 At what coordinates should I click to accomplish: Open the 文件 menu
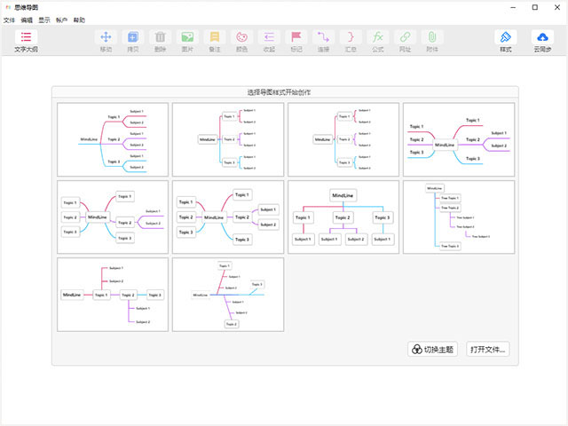9,20
